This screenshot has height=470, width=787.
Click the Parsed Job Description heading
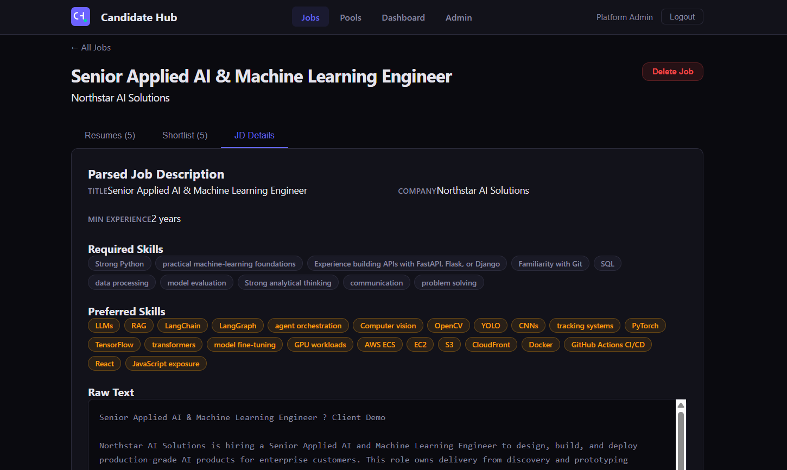[156, 174]
